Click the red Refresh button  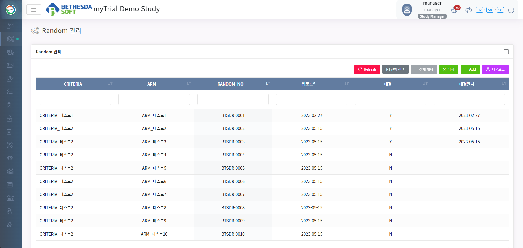tap(367, 69)
